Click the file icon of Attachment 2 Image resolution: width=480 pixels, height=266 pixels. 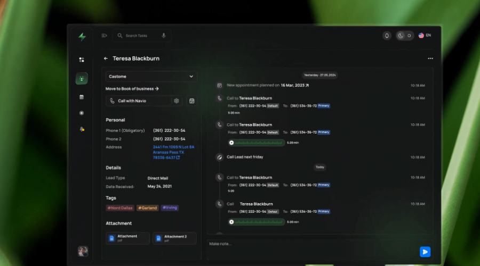pyautogui.click(x=158, y=238)
